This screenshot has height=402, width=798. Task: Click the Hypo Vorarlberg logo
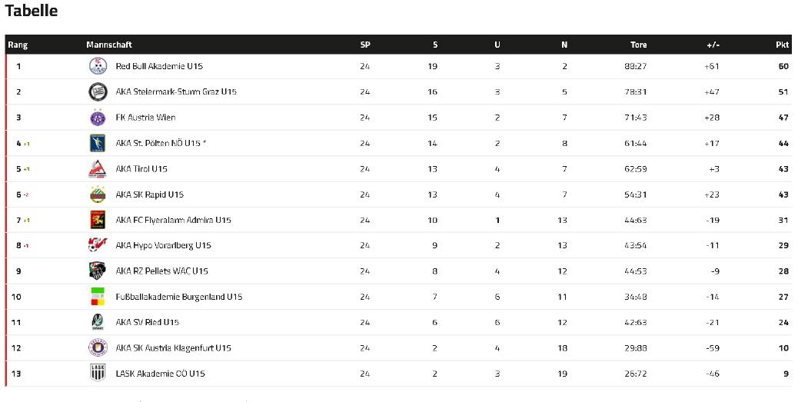coord(98,245)
